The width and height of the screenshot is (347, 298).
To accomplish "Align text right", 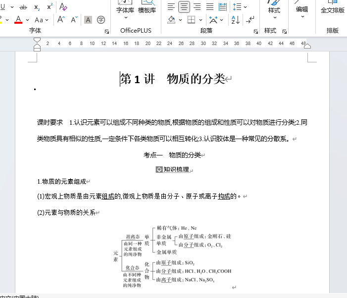I will [197, 7].
